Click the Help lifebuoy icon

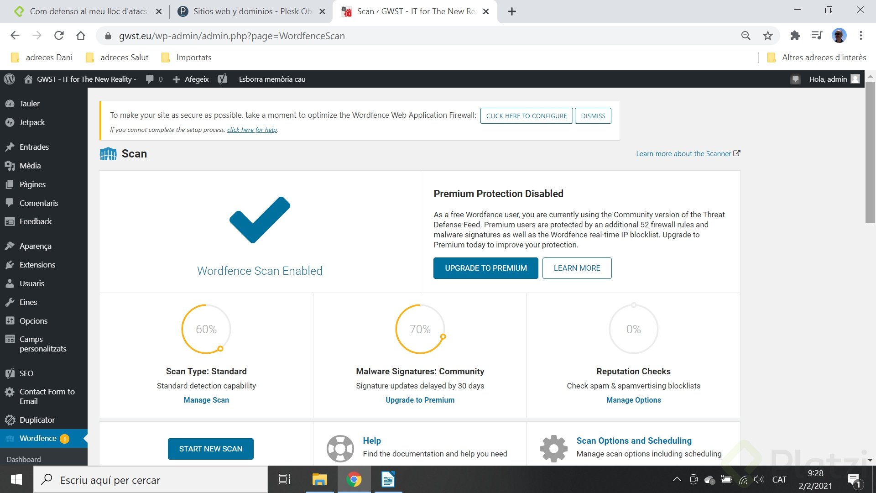coord(340,448)
